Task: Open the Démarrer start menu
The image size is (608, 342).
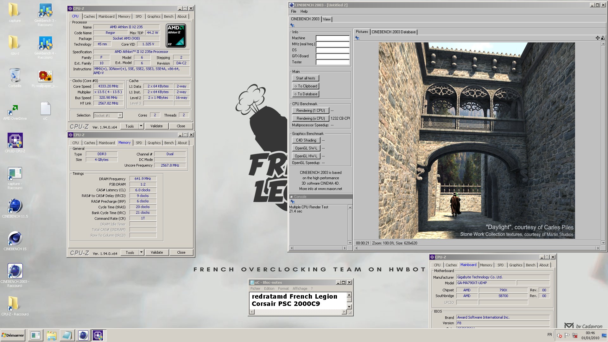Action: pos(13,335)
